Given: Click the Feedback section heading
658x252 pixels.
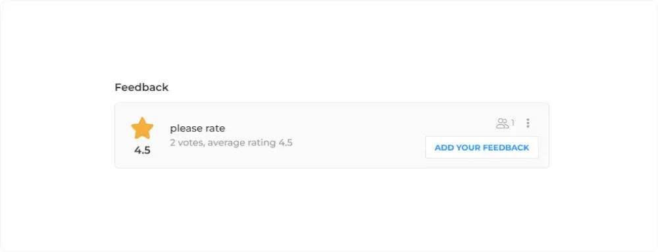Looking at the screenshot, I should 141,88.
